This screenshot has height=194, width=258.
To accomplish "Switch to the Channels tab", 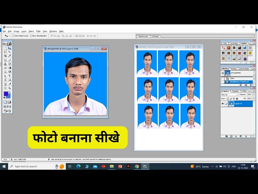I will coord(235,91).
